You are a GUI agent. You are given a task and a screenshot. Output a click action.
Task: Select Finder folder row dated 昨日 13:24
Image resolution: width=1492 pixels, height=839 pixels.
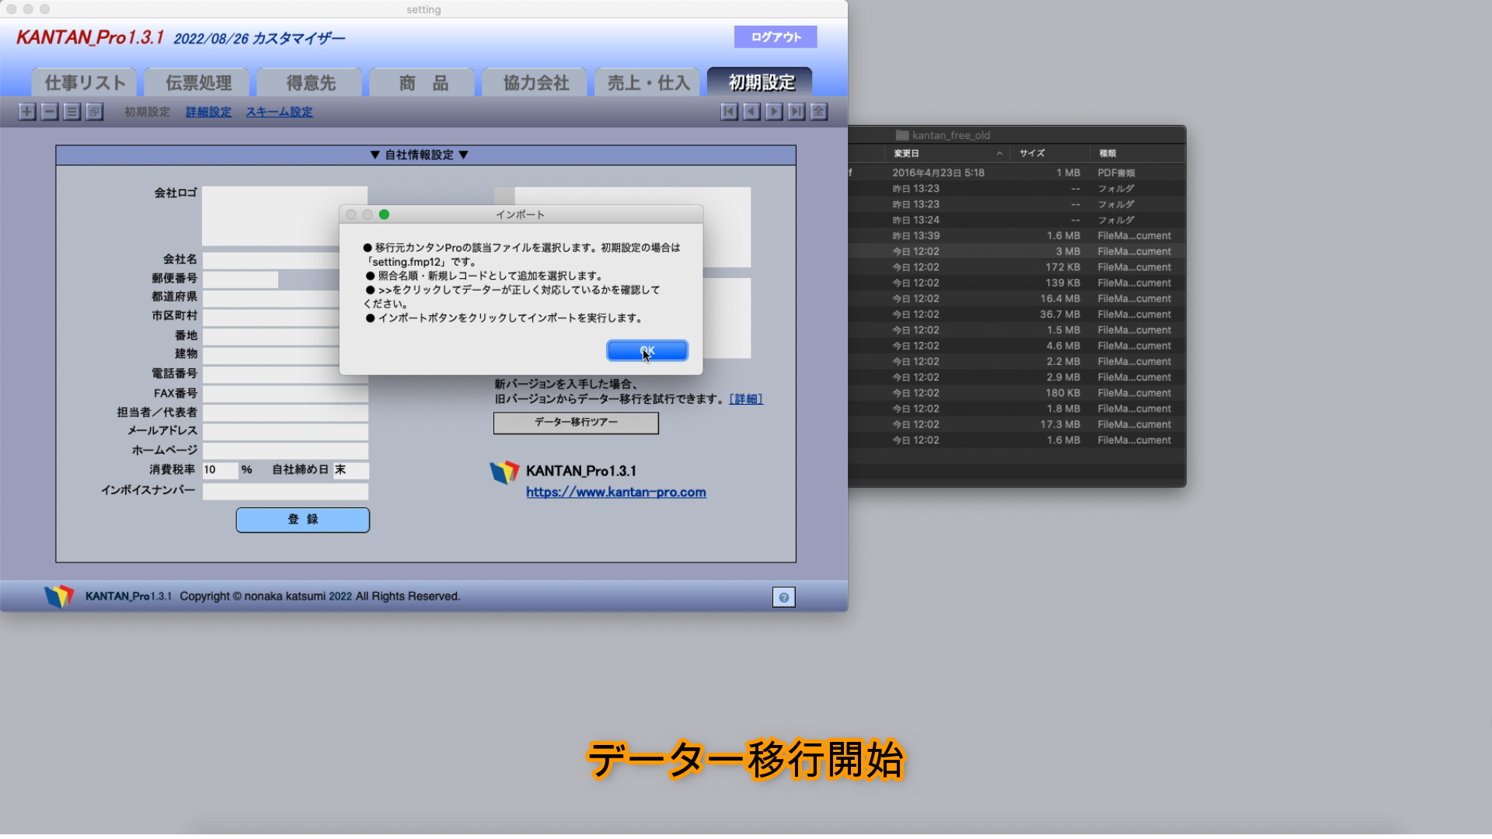point(1016,221)
